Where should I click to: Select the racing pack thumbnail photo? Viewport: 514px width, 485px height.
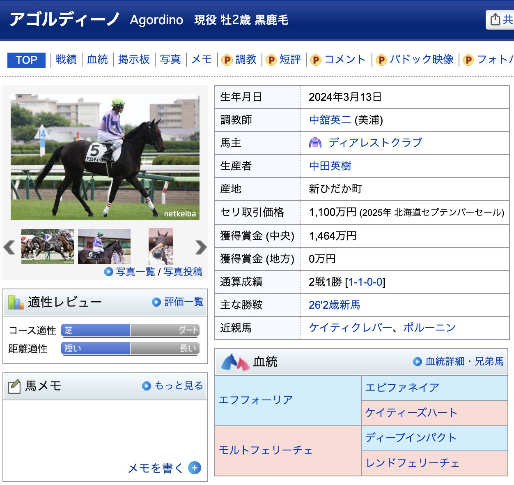tap(48, 246)
